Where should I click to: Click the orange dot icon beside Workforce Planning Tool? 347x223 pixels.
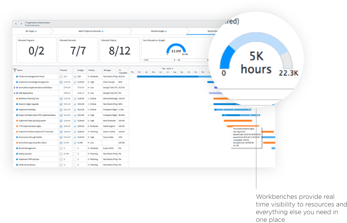tap(17, 99)
